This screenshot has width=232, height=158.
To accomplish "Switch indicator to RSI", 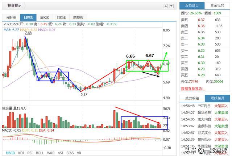I will (x=30, y=153).
